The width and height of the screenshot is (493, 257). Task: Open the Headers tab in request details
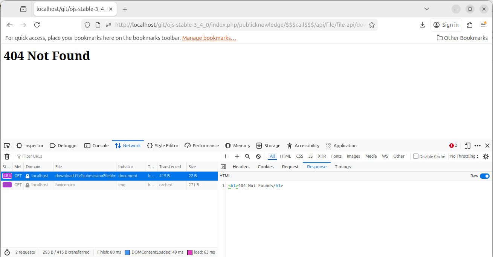coord(241,167)
